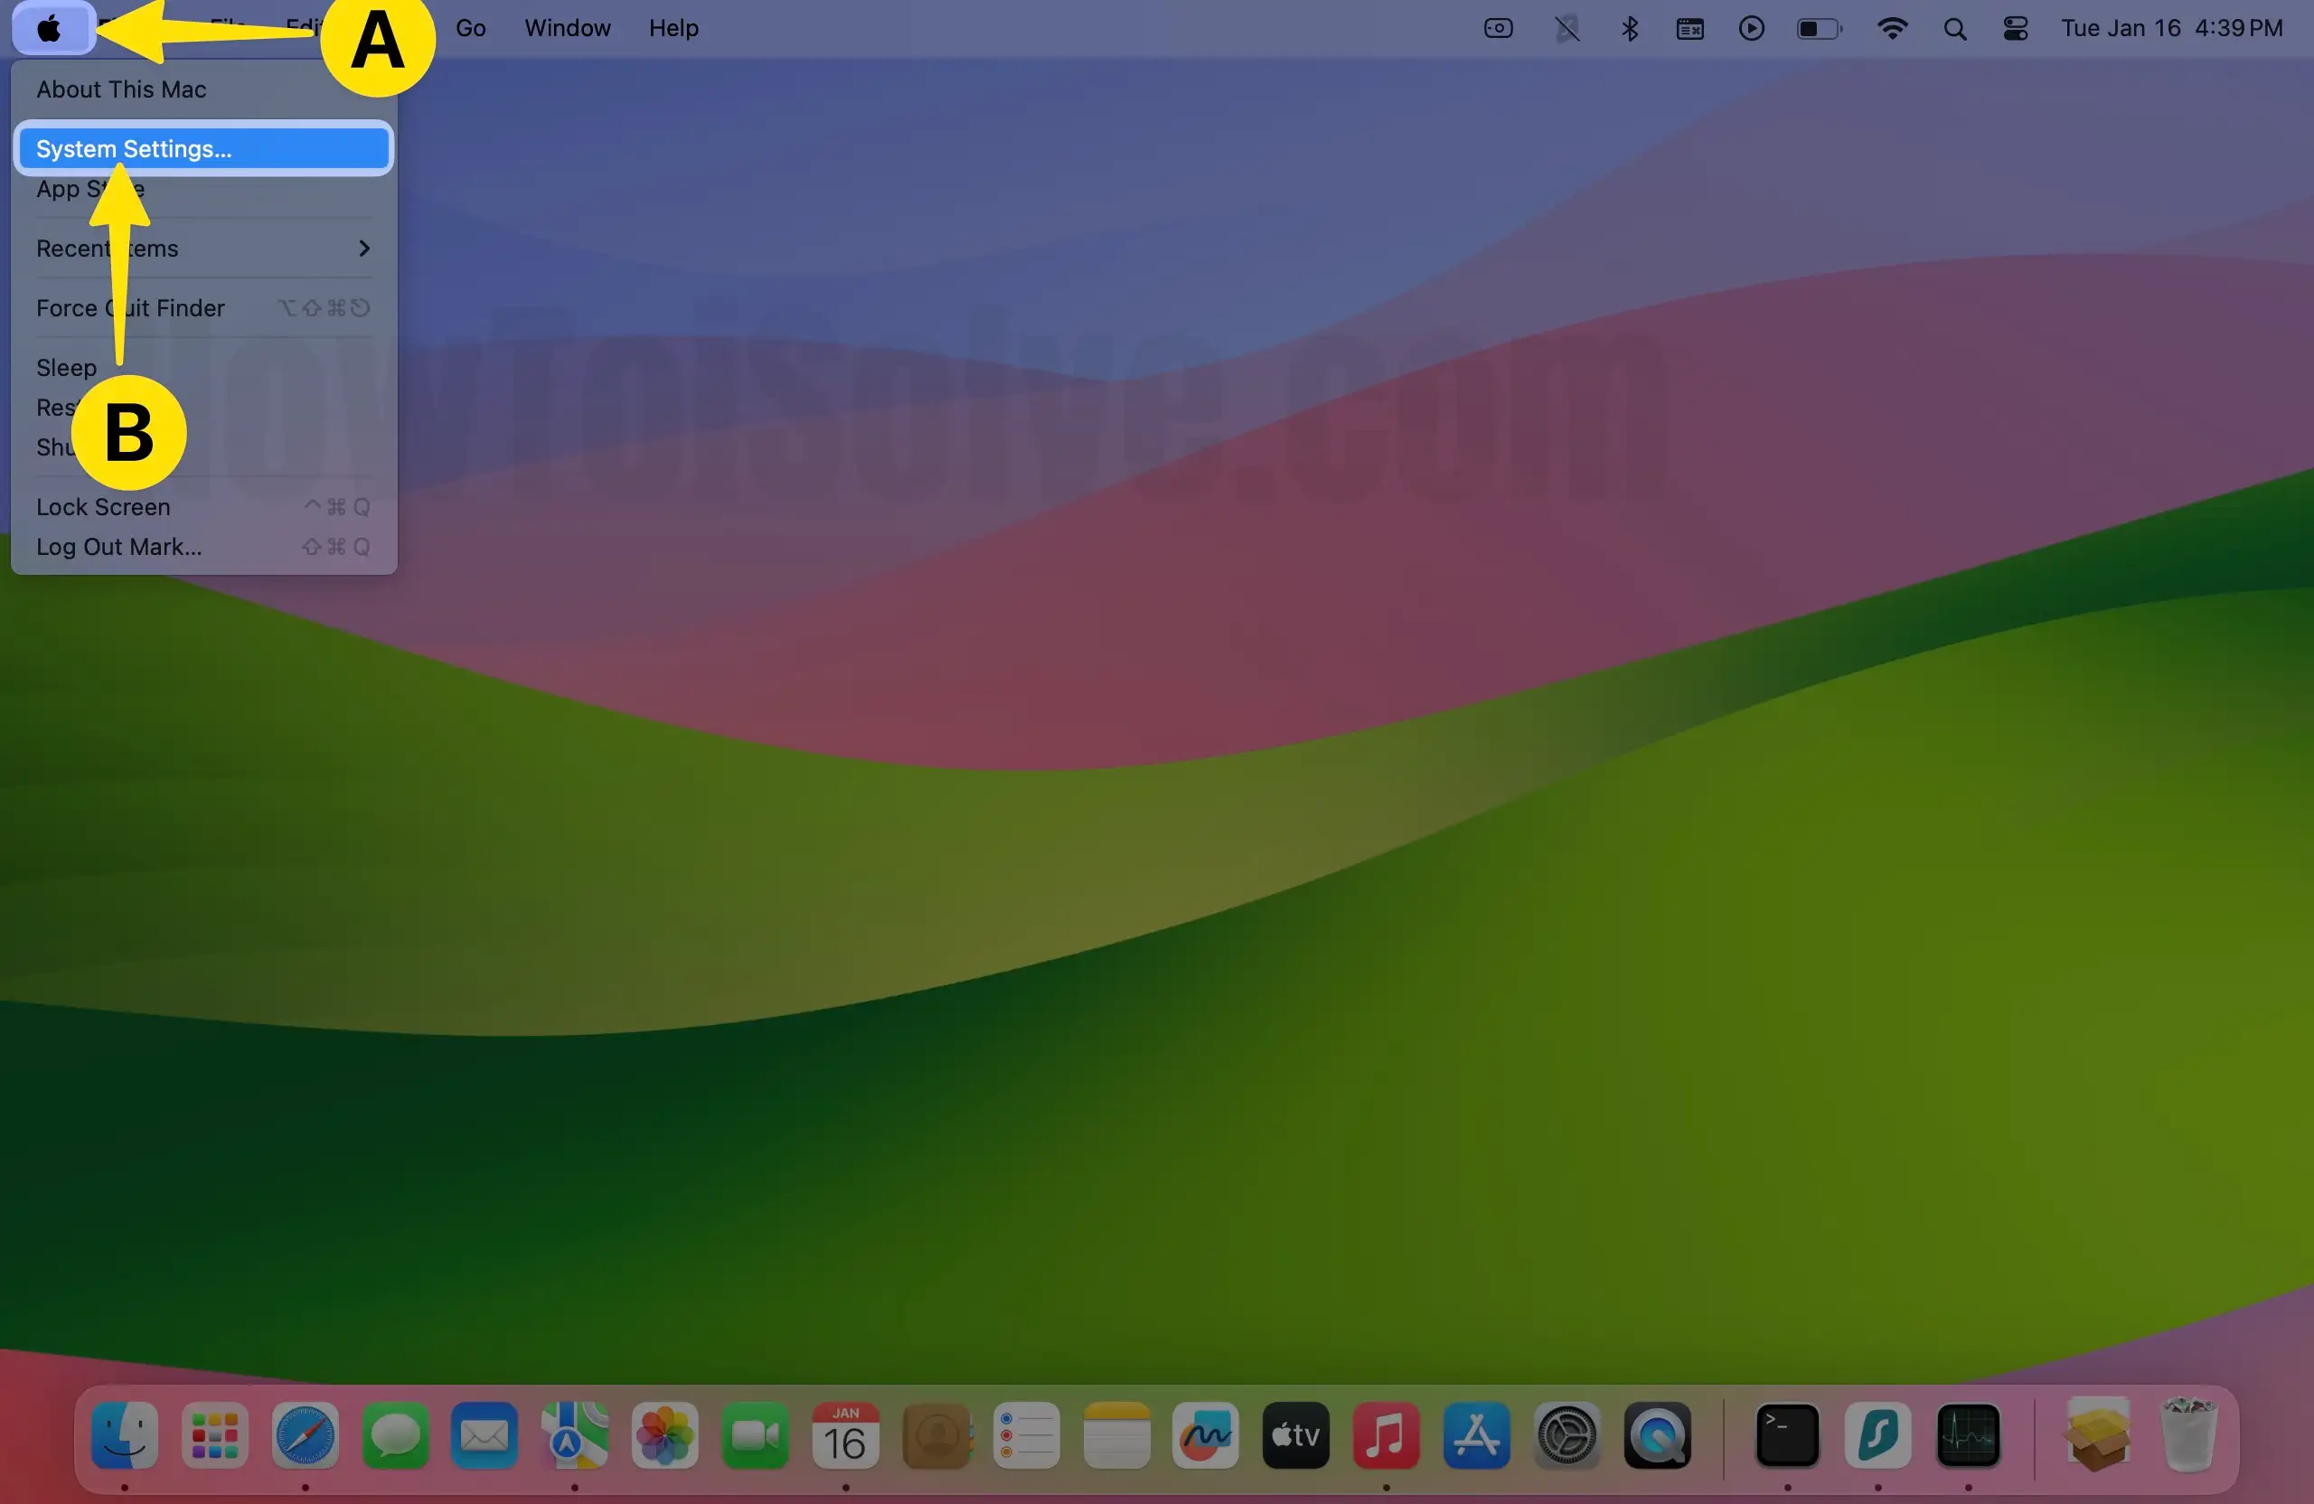The width and height of the screenshot is (2314, 1504).
Task: Open Launchpad from the Dock
Action: tap(215, 1435)
